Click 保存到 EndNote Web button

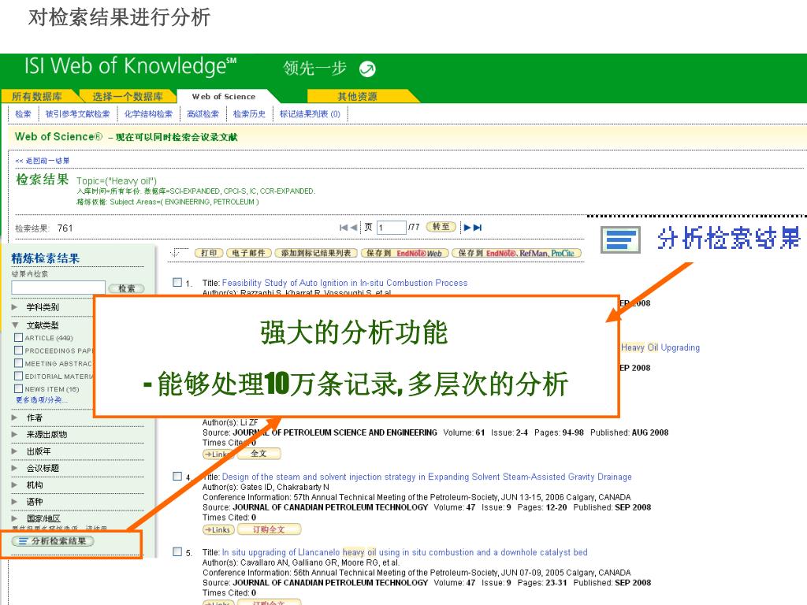pos(404,253)
